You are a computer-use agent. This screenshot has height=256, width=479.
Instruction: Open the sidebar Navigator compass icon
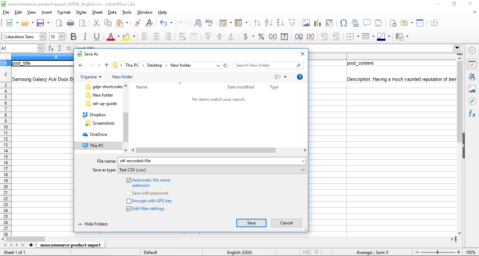coord(472,101)
